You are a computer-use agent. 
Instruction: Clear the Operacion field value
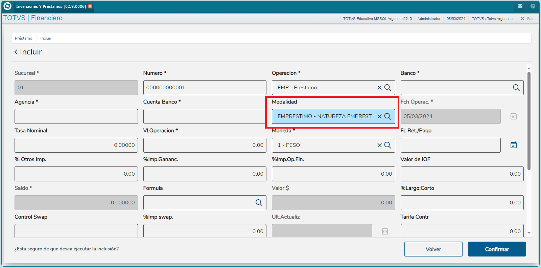(379, 88)
